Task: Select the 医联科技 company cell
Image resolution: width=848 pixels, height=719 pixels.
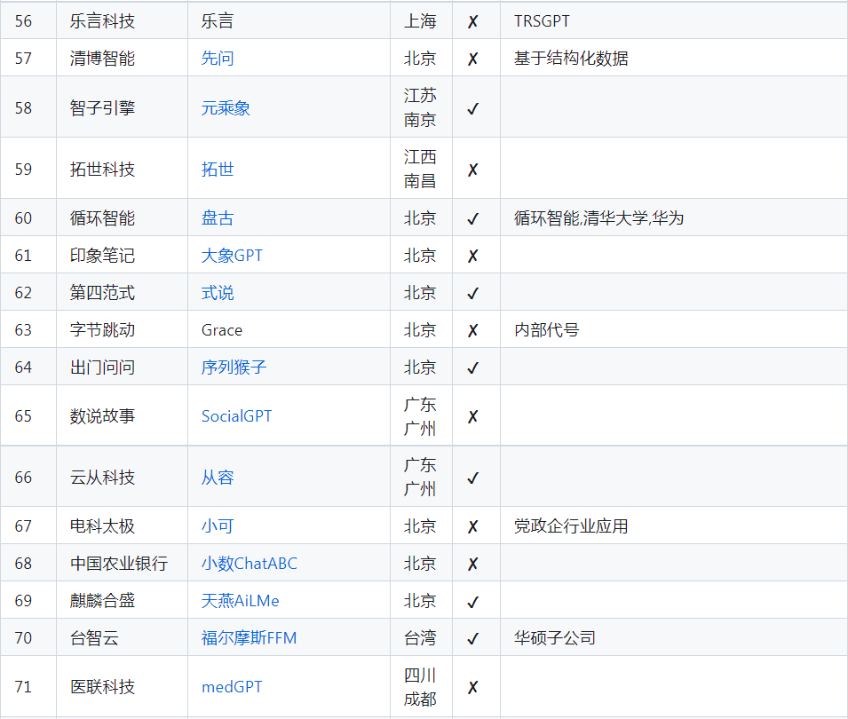Action: 122,686
